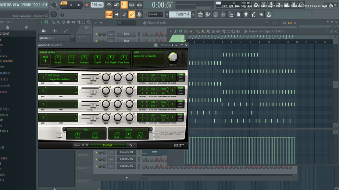
Task: Open the OPTIONS menu
Action: click(26, 5)
